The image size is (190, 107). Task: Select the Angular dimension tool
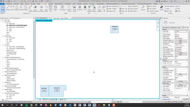17,8
